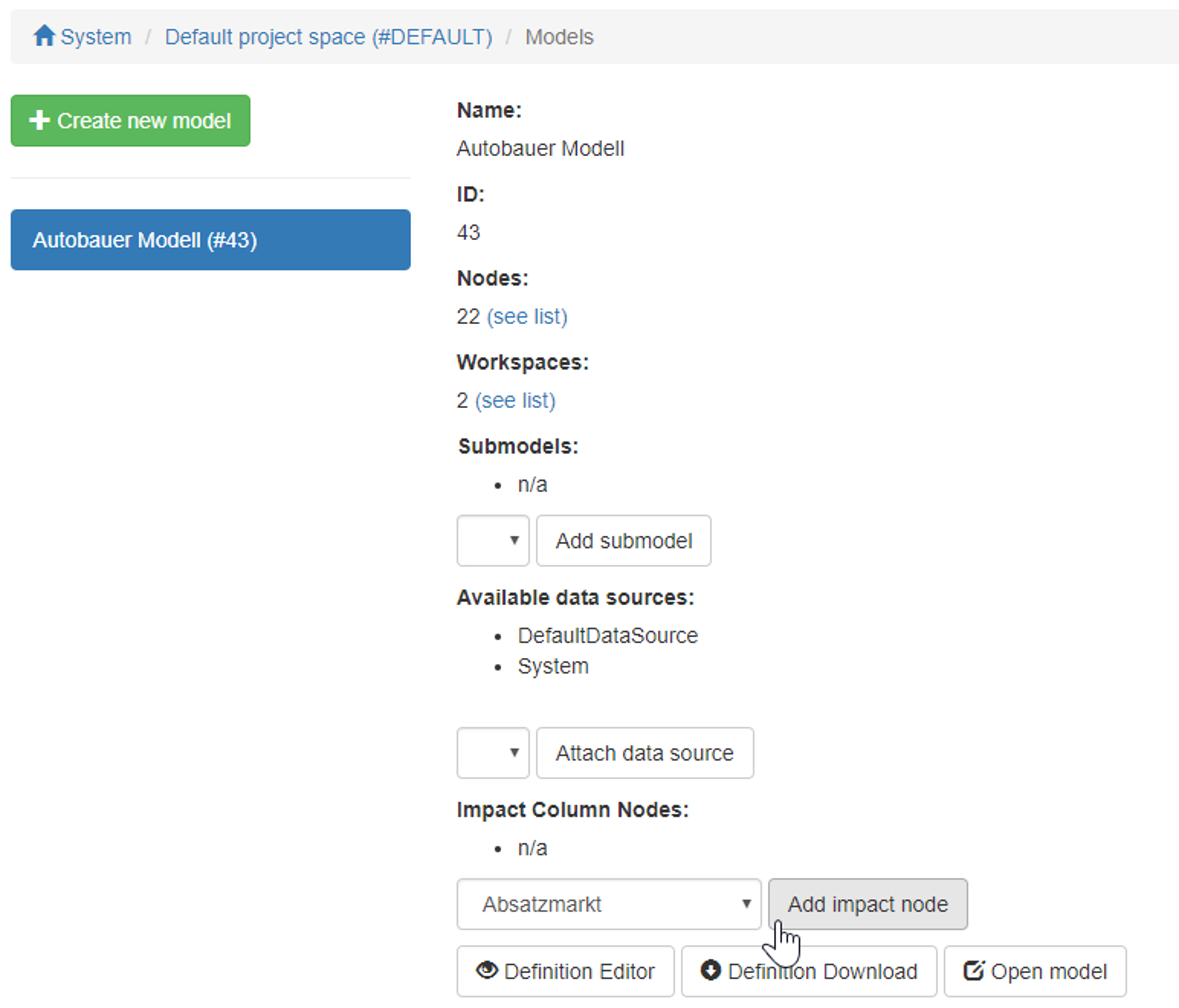Click the Add impact node button

867,904
